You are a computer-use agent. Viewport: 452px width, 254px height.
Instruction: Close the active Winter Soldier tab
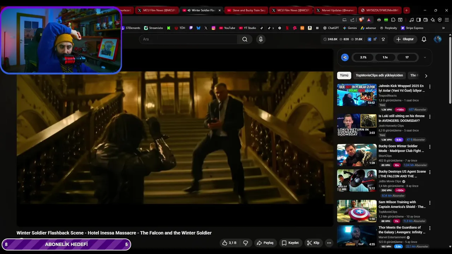tap(220, 10)
